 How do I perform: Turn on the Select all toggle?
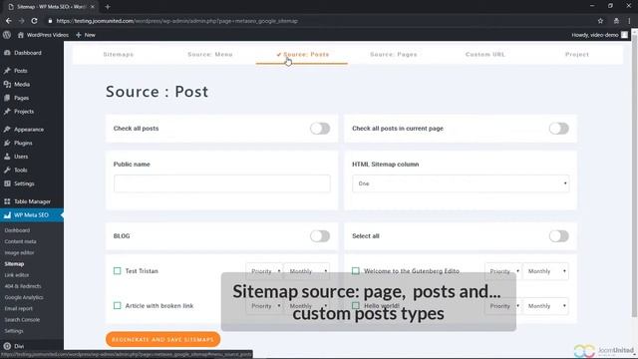click(x=558, y=236)
